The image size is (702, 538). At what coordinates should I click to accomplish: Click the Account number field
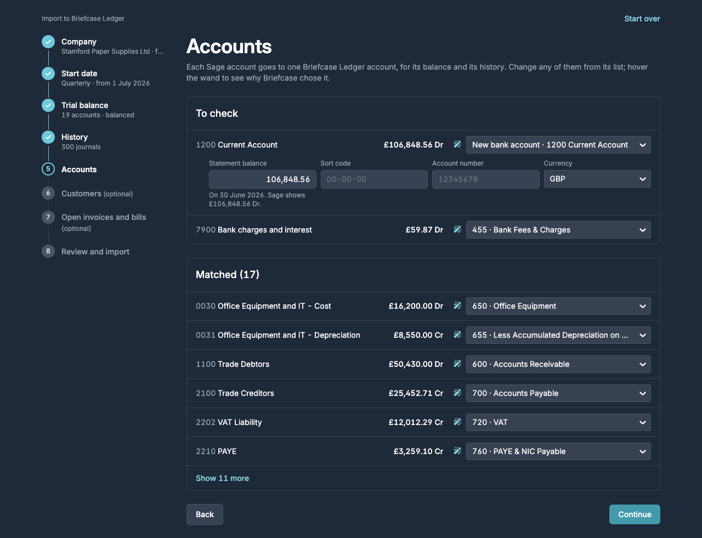486,179
